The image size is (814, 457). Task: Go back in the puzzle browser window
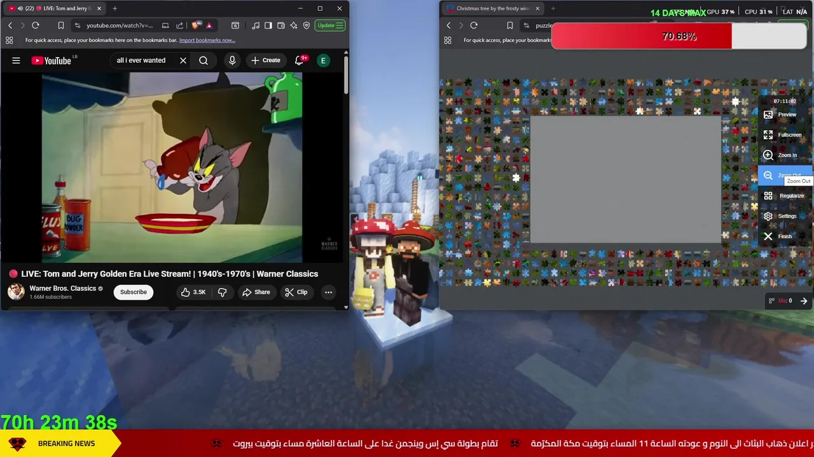pos(448,25)
